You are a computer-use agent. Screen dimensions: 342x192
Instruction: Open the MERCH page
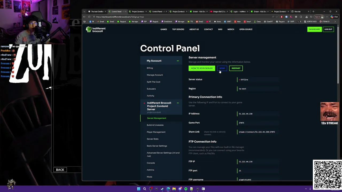point(231,29)
